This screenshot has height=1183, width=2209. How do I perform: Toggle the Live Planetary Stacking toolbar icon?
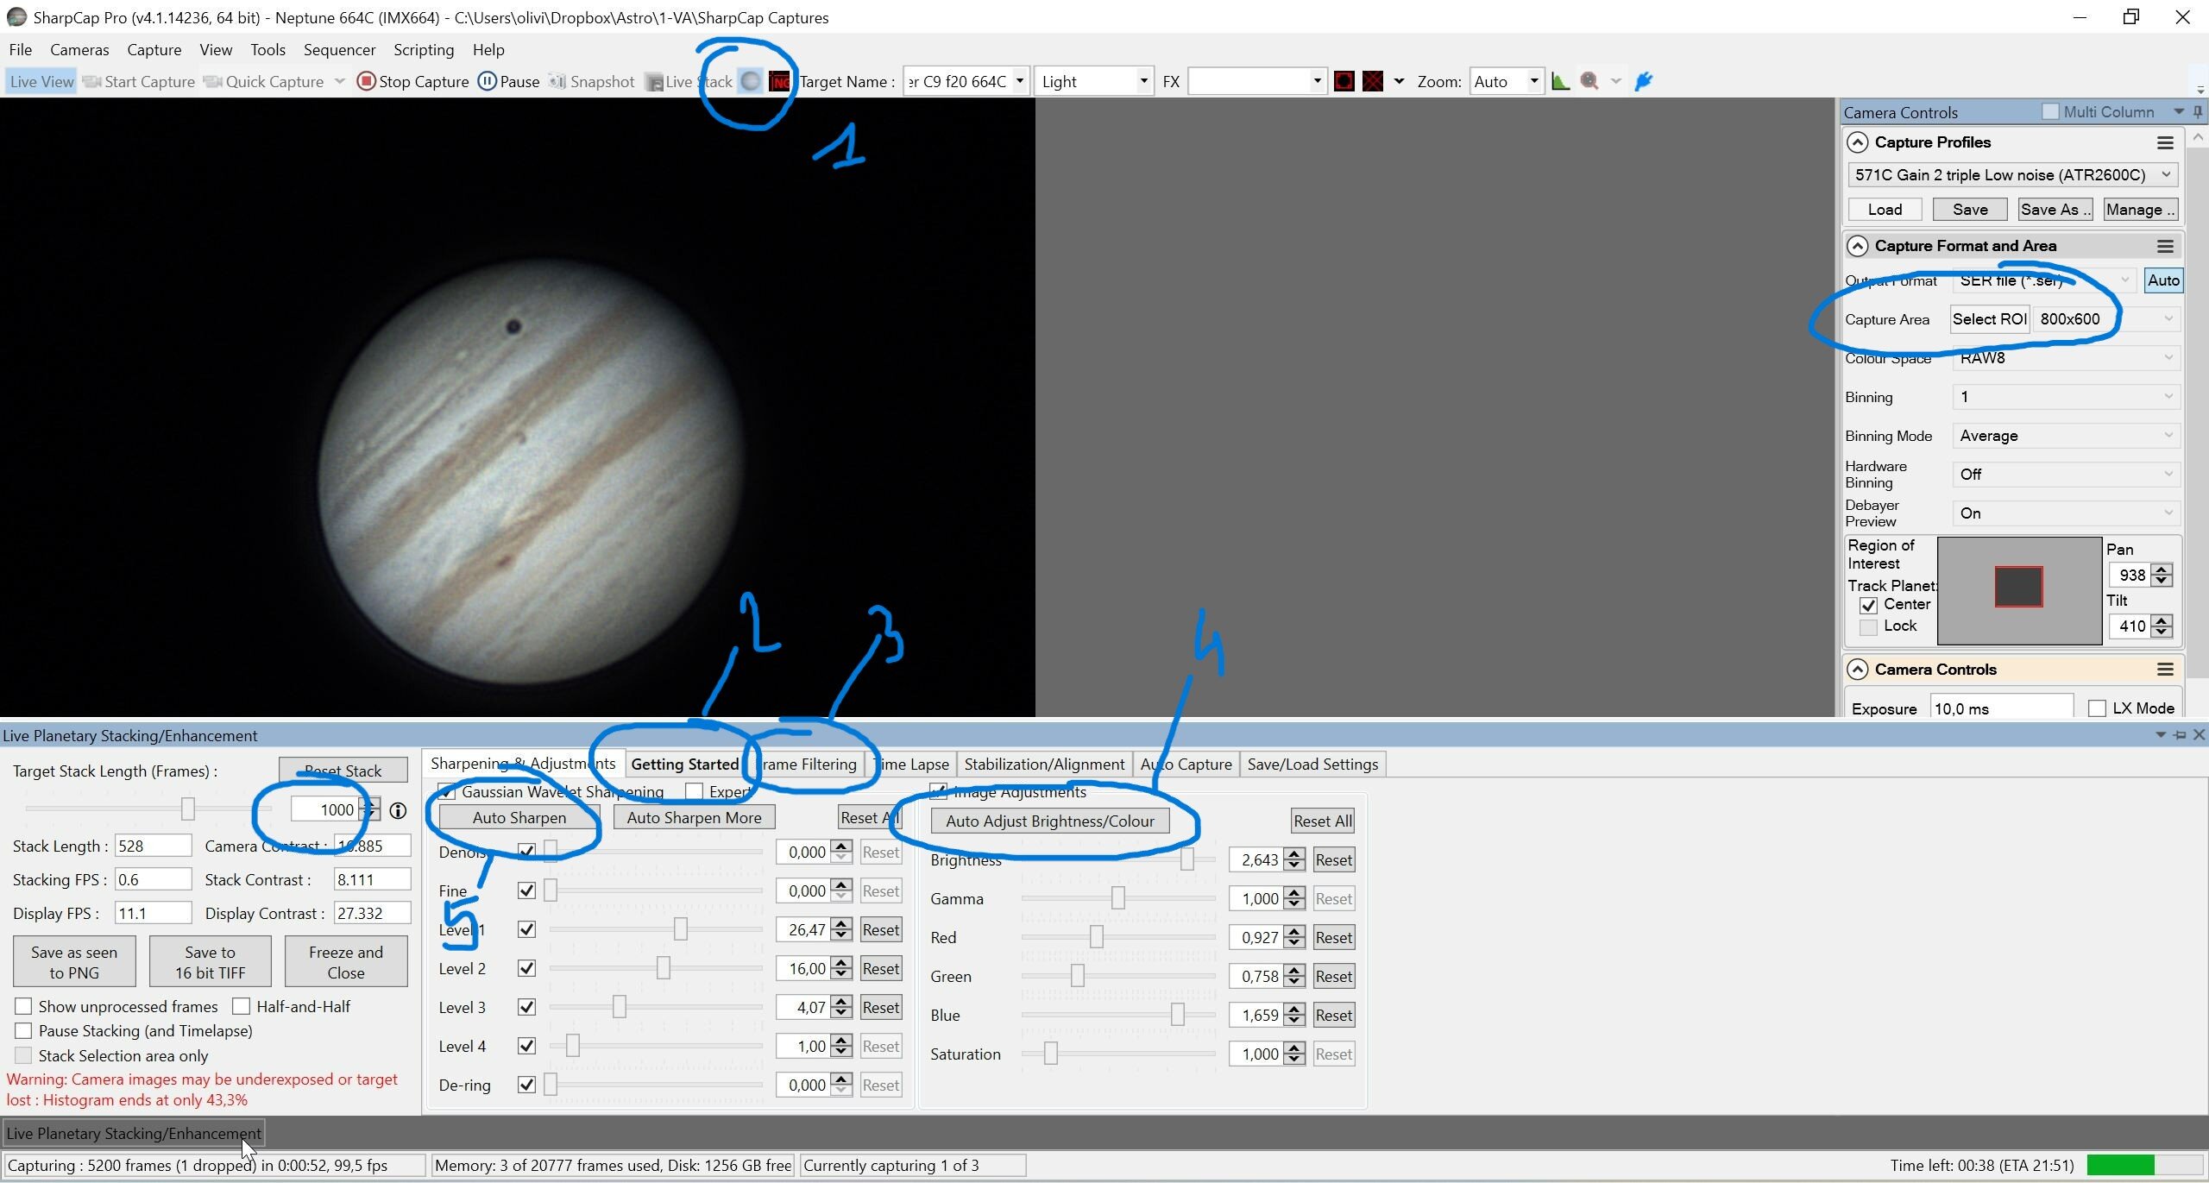(x=751, y=81)
